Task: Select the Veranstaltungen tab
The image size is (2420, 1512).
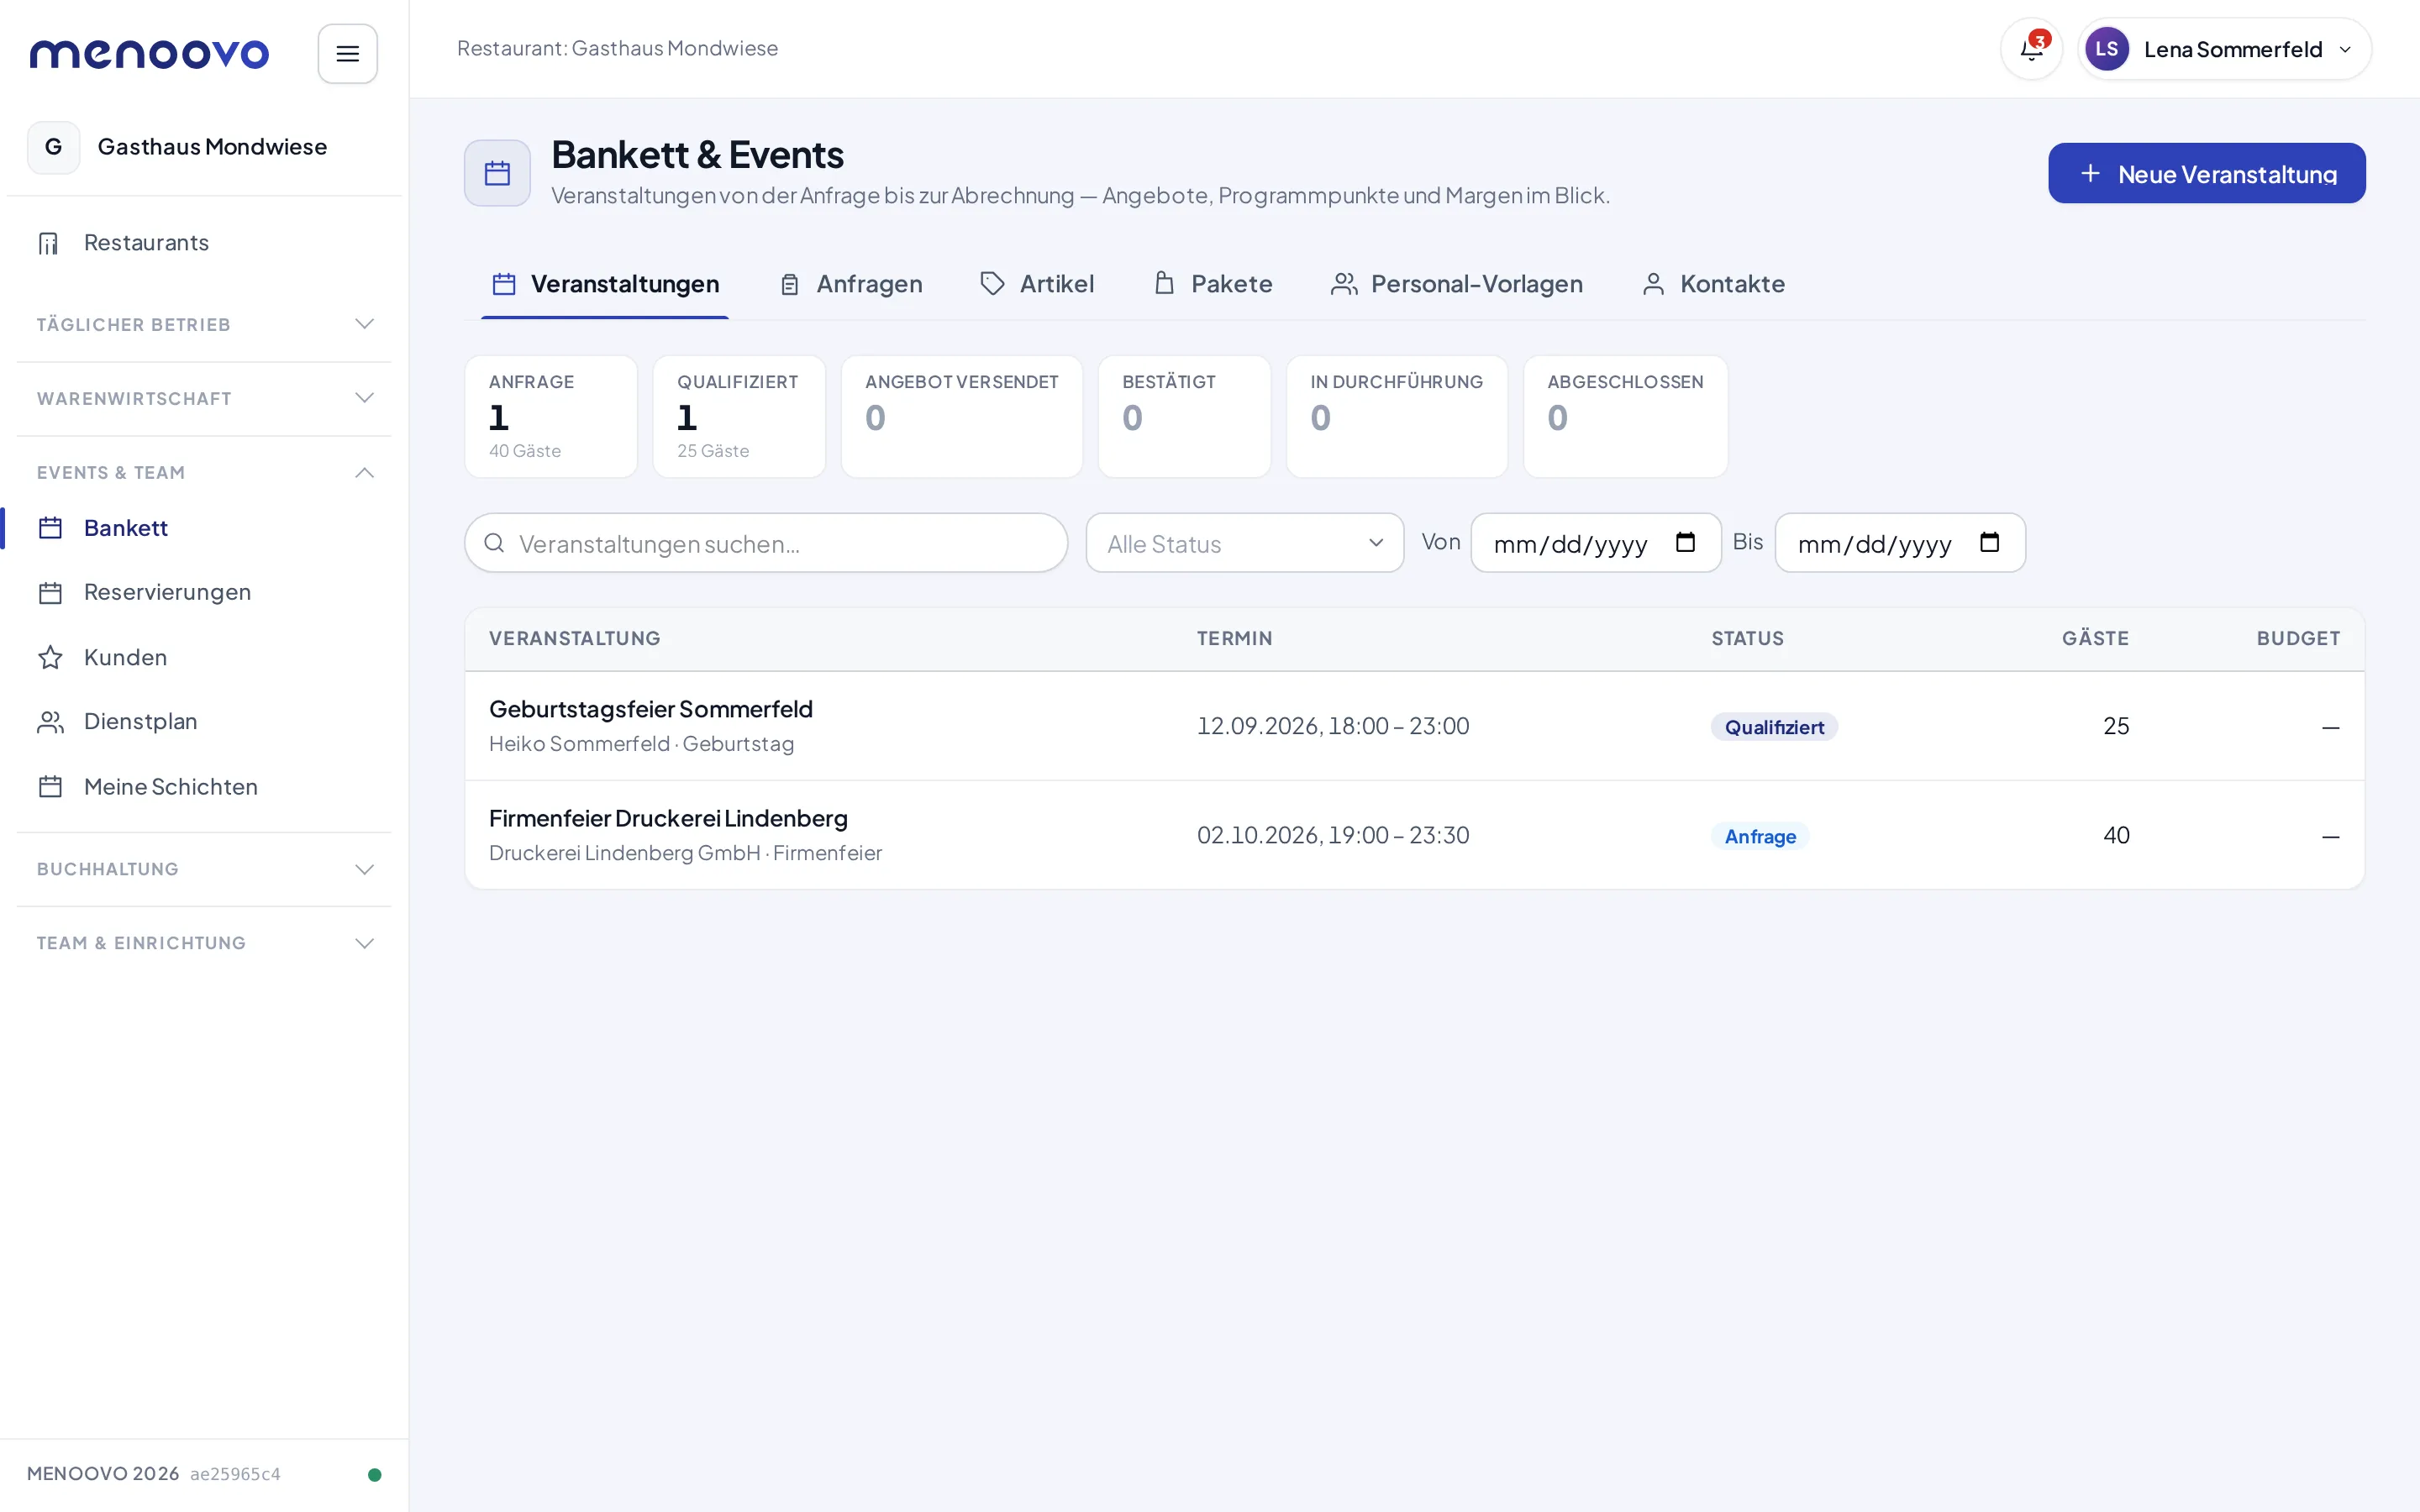Action: (605, 284)
